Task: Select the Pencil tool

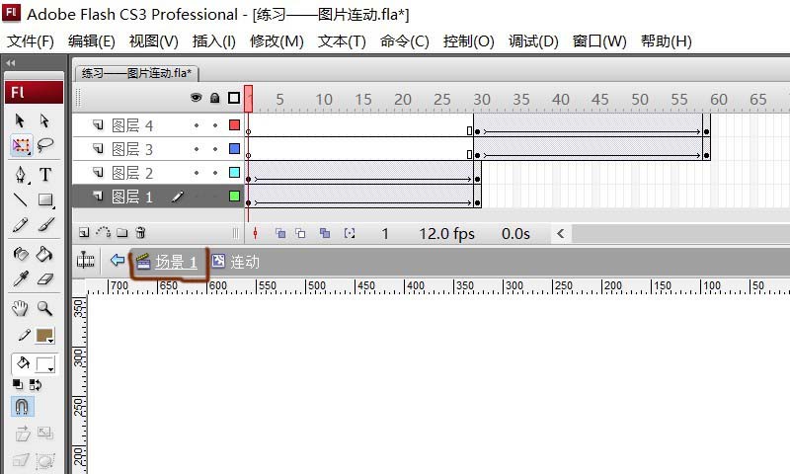Action: (20, 225)
